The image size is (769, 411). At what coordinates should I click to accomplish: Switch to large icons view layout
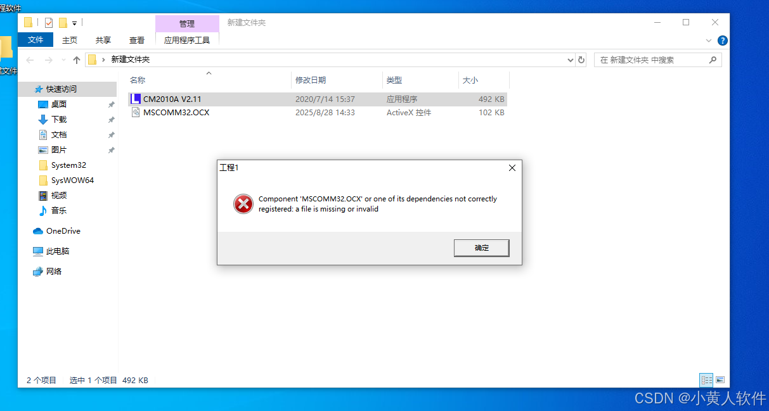(x=720, y=380)
